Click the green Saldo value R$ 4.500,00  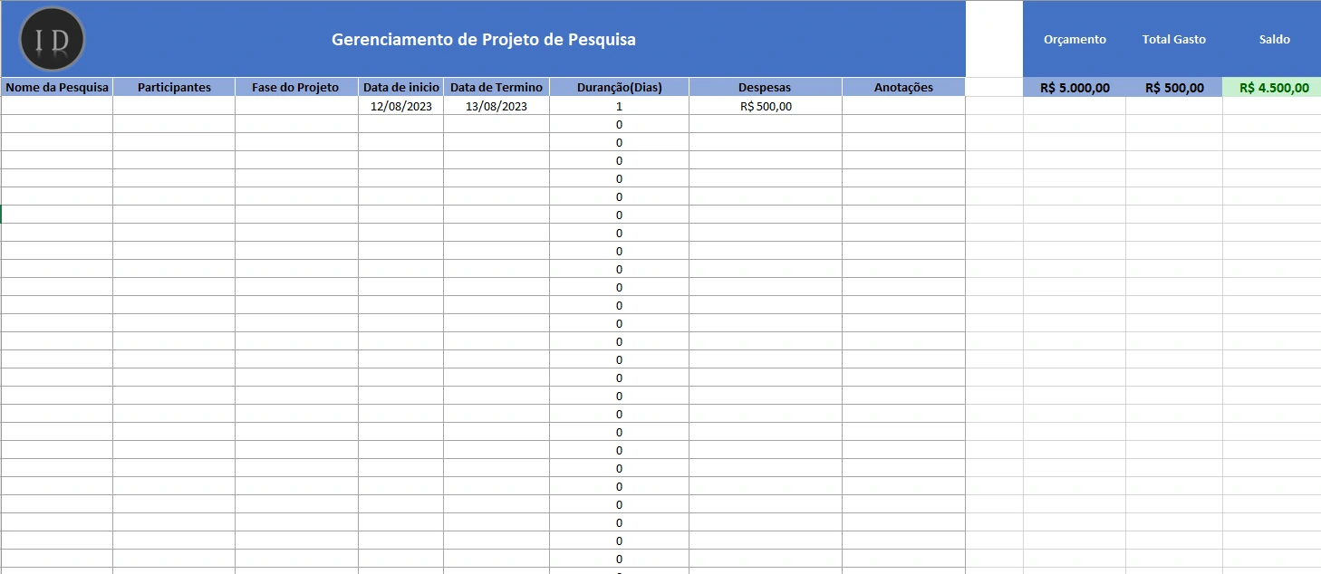tap(1270, 87)
